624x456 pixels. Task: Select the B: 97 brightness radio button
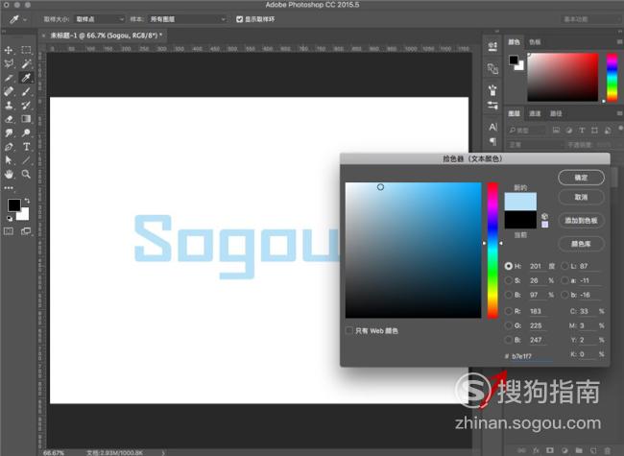pyautogui.click(x=508, y=295)
